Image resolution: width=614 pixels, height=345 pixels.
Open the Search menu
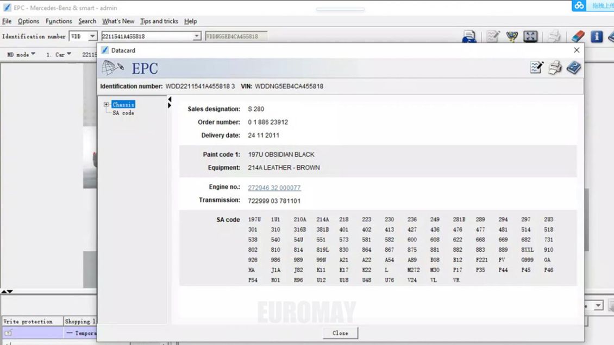click(87, 21)
